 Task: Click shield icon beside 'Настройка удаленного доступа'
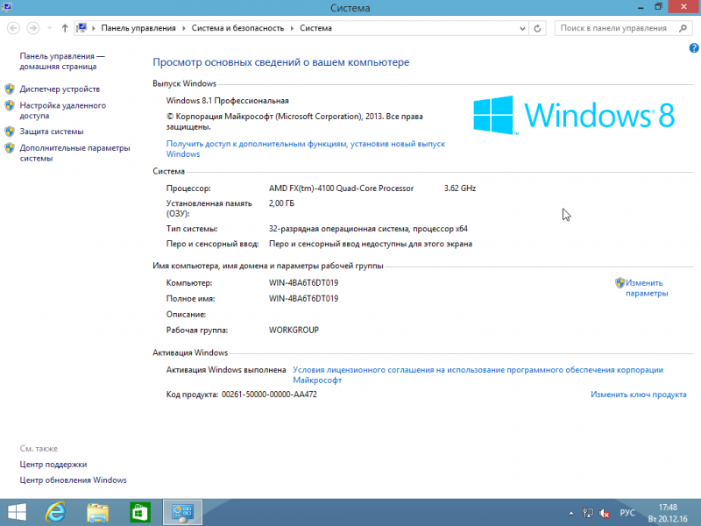pos(10,106)
